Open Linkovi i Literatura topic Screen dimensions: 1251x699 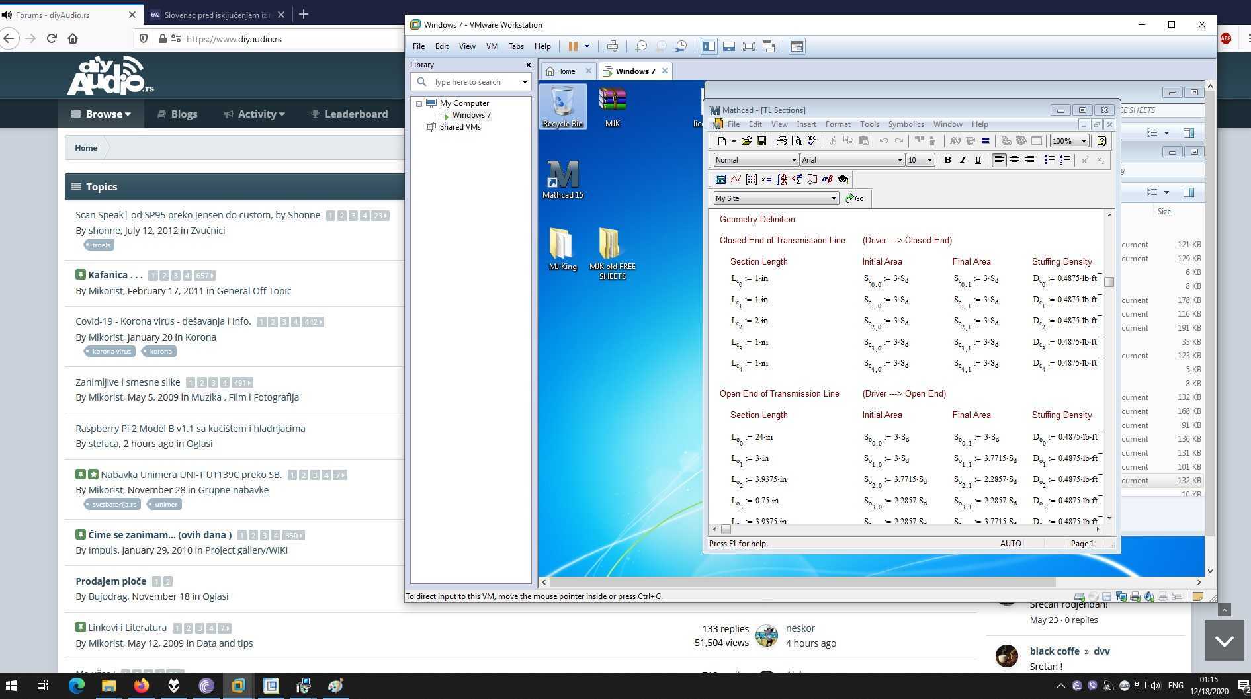(x=127, y=628)
